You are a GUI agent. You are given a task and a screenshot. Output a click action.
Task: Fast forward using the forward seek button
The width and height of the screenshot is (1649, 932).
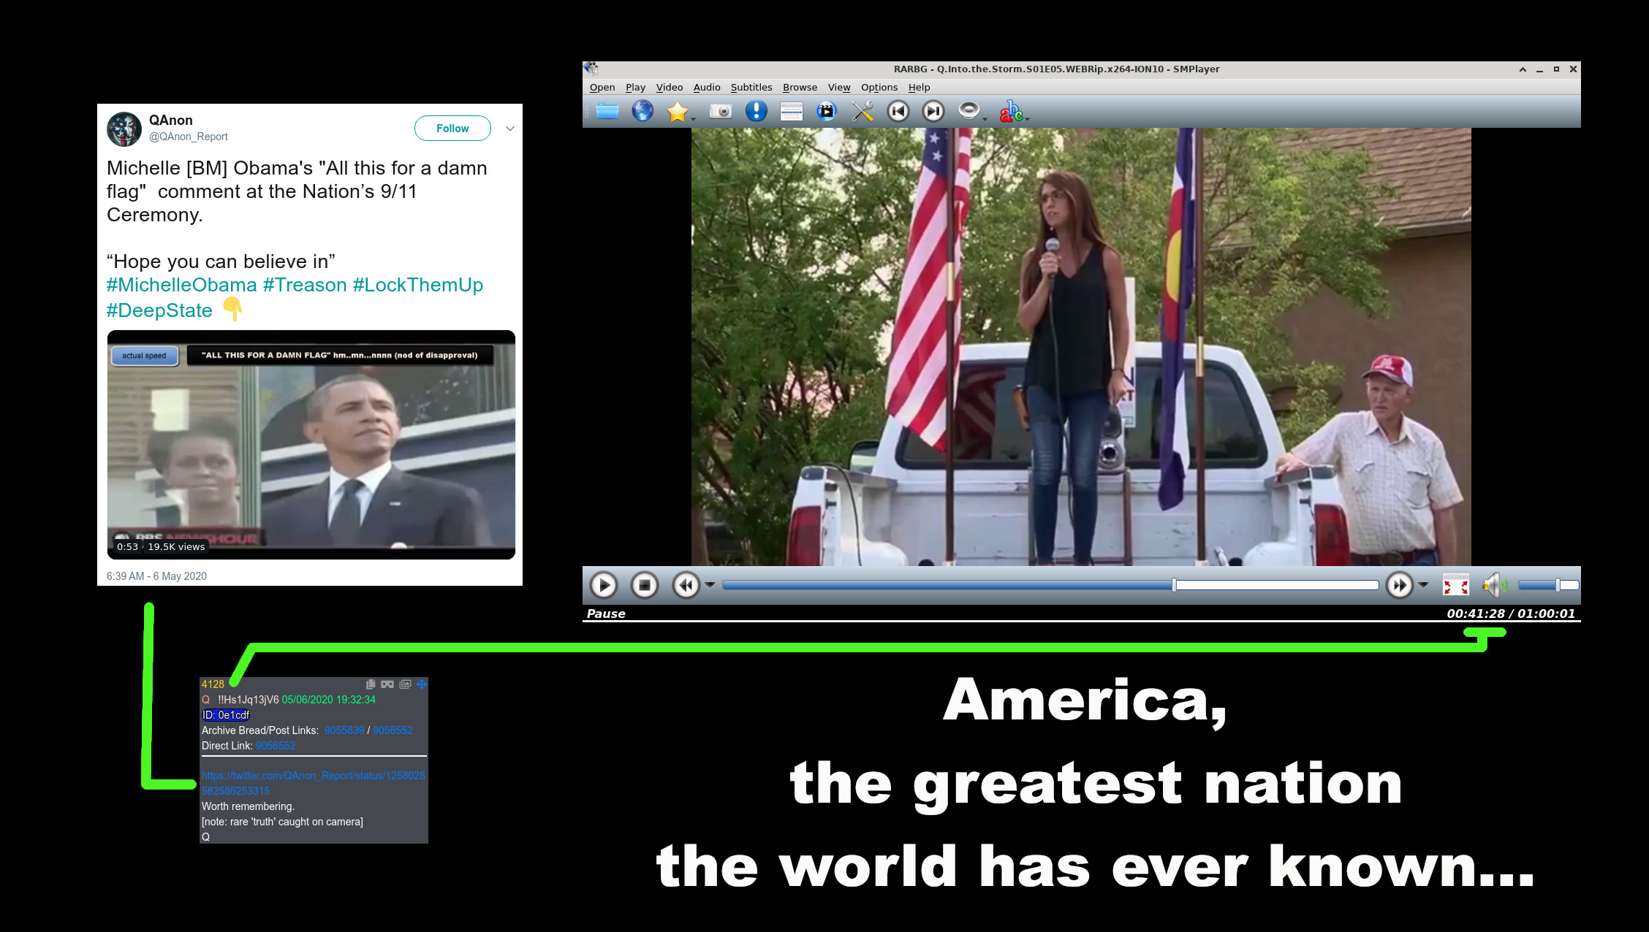(x=1400, y=585)
